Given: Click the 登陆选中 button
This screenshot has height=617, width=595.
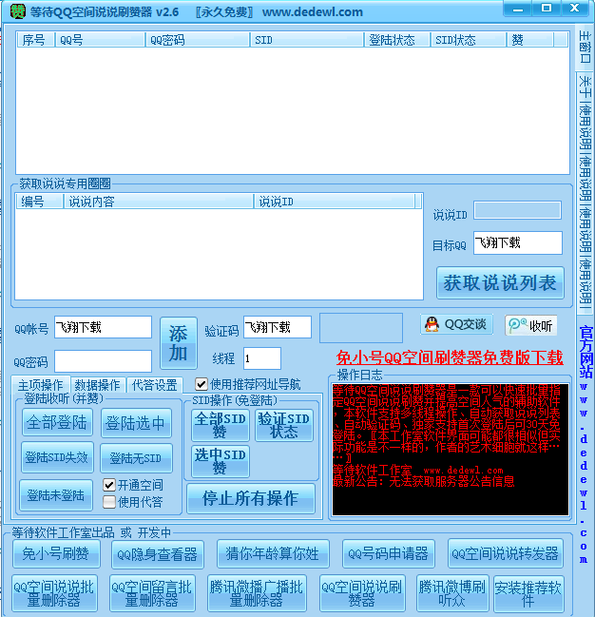Looking at the screenshot, I should coord(136,423).
